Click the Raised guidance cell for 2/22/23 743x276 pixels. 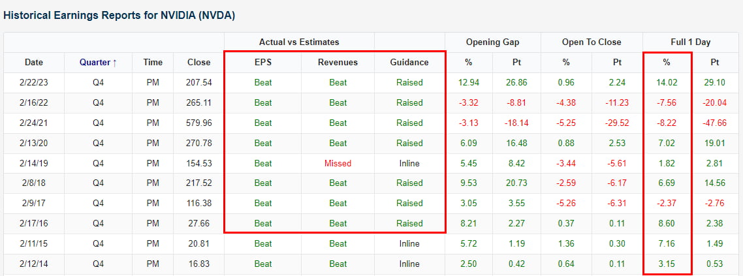(x=409, y=82)
